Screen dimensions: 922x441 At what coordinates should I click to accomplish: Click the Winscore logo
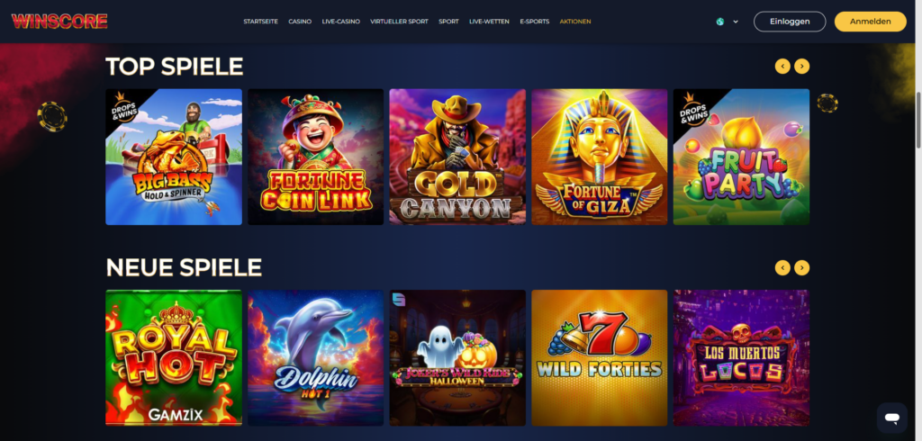(59, 22)
